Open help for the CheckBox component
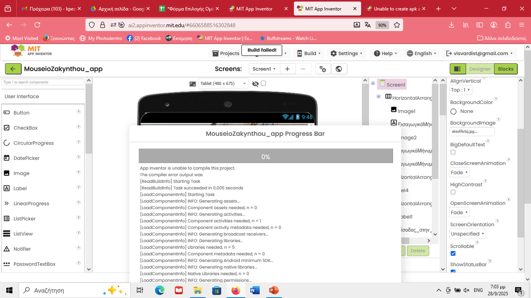This screenshot has width=531, height=298. click(x=78, y=127)
